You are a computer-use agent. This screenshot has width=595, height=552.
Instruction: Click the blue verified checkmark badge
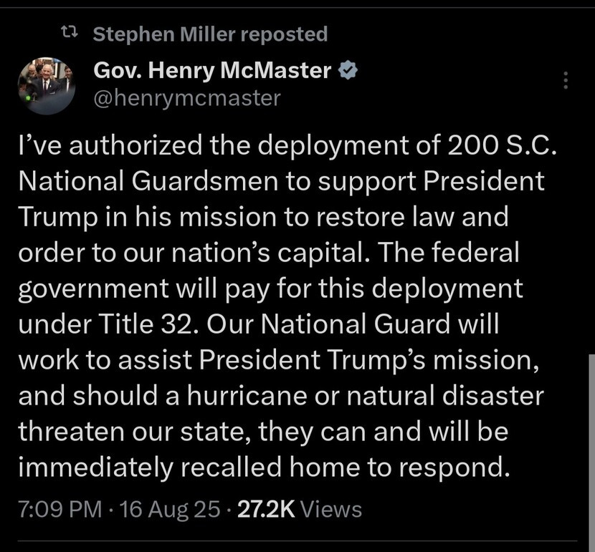348,72
